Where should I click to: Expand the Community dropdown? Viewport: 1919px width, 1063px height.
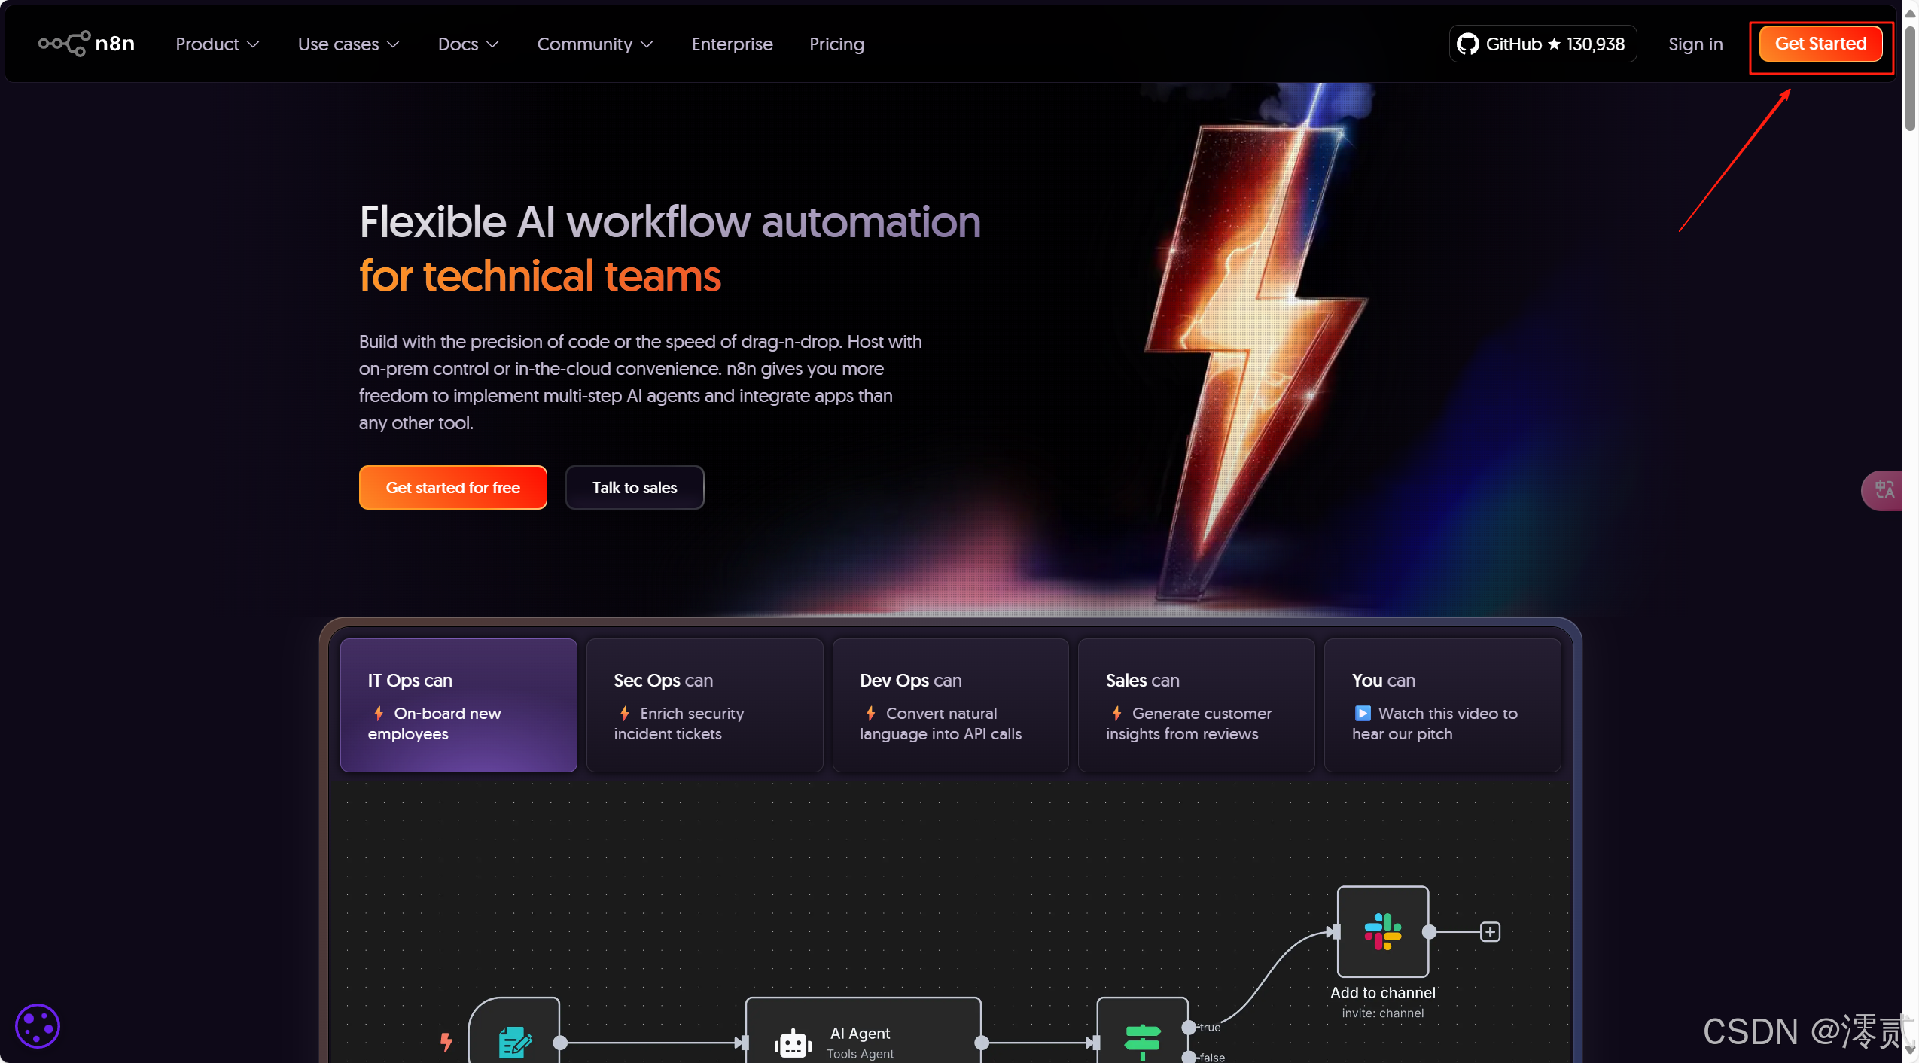pos(594,44)
